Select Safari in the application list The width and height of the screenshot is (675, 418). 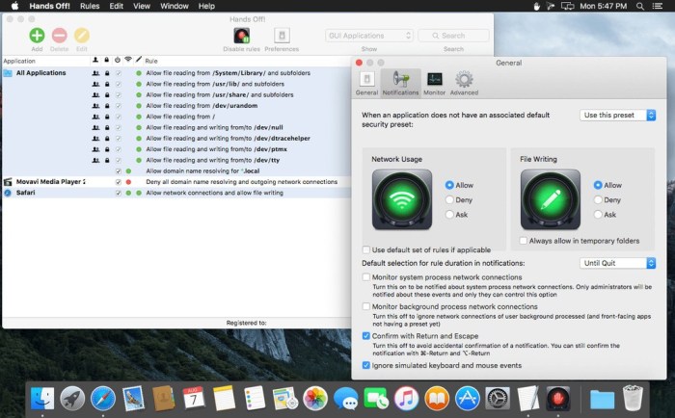[x=27, y=193]
